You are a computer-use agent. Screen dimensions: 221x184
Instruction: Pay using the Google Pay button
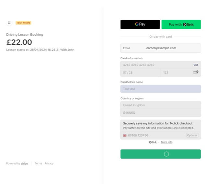[140, 24]
